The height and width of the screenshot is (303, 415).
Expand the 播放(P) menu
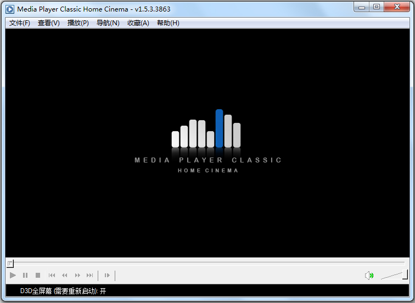coord(78,23)
